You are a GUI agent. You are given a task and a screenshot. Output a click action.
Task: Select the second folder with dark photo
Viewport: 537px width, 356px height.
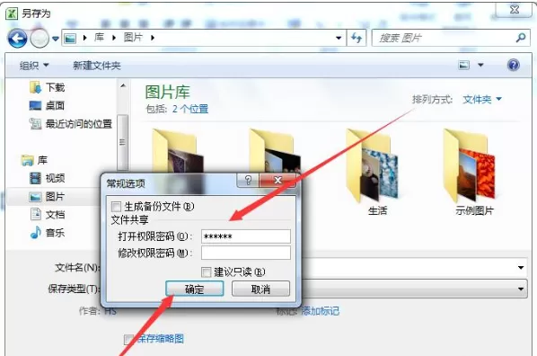pyautogui.click(x=275, y=151)
